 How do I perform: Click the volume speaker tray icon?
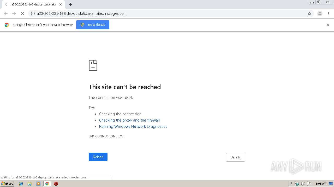(303, 184)
